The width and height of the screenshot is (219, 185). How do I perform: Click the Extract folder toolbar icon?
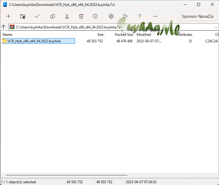23,16
